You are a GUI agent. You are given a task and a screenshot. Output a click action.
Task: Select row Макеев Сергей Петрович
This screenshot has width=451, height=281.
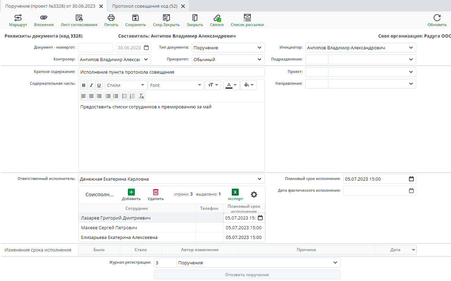point(172,228)
